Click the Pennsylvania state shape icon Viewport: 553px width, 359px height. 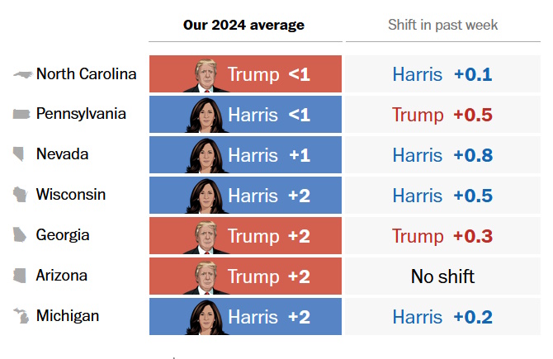(21, 114)
